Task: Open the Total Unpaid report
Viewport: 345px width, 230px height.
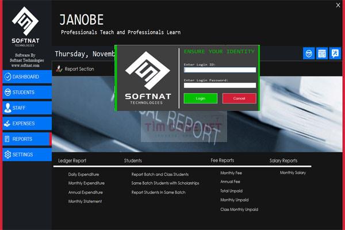Action: (231, 191)
